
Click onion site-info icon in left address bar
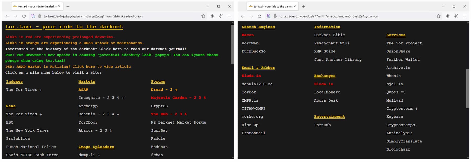coord(40,16)
